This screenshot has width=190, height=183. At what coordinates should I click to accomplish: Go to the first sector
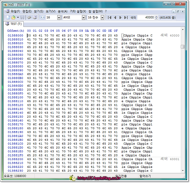(x=110, y=17)
